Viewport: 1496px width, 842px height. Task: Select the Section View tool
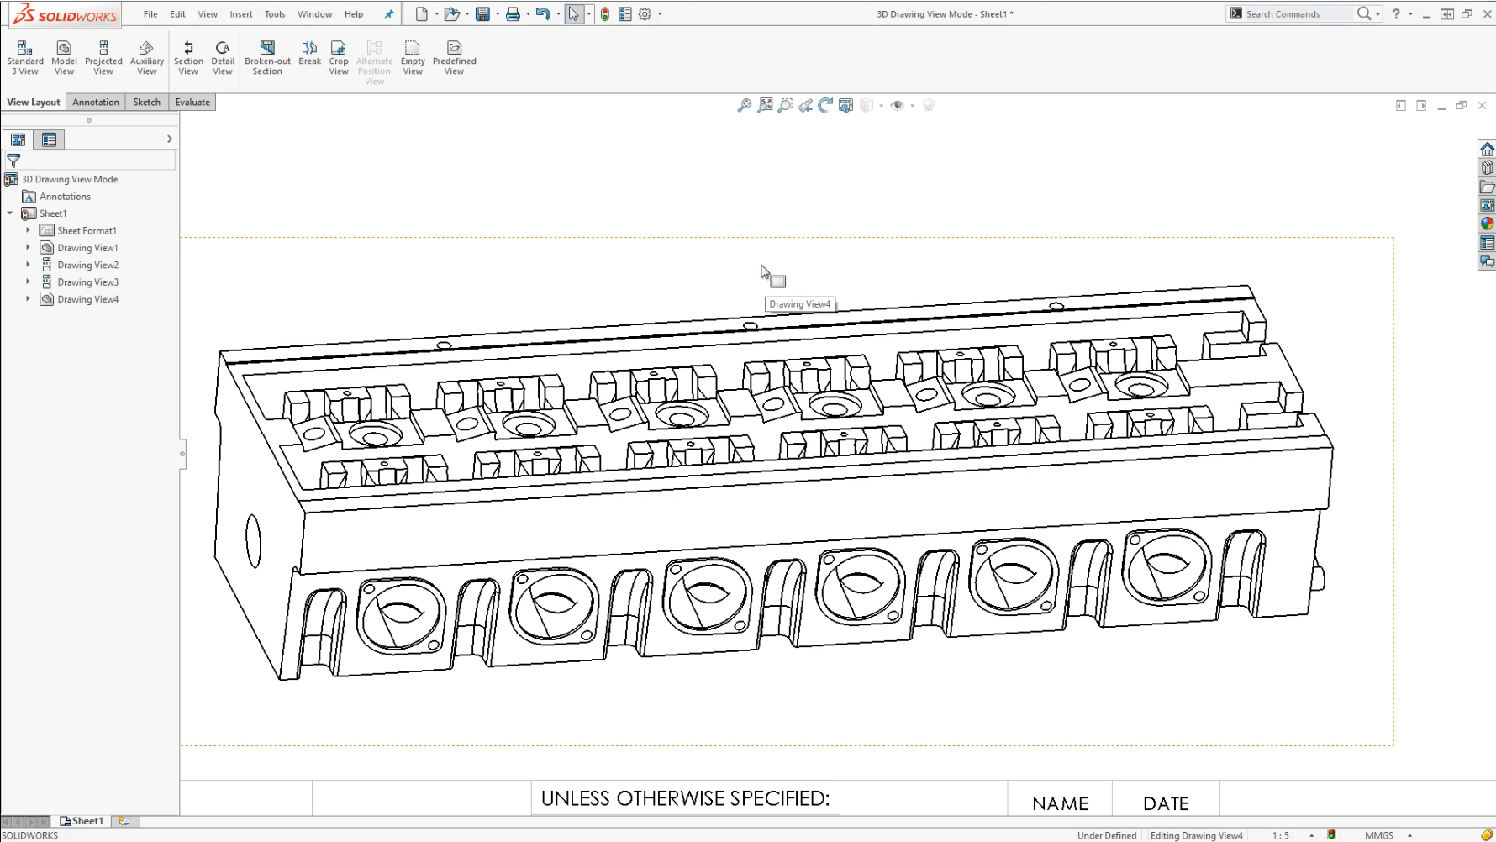tap(188, 55)
